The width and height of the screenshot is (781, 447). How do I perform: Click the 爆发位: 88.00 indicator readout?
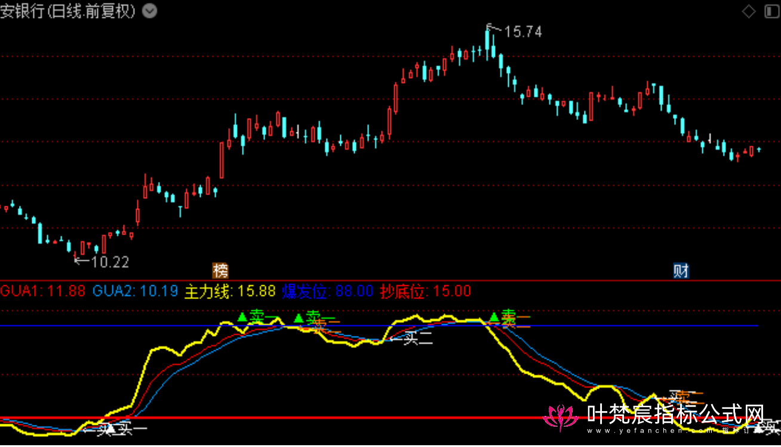(x=328, y=292)
